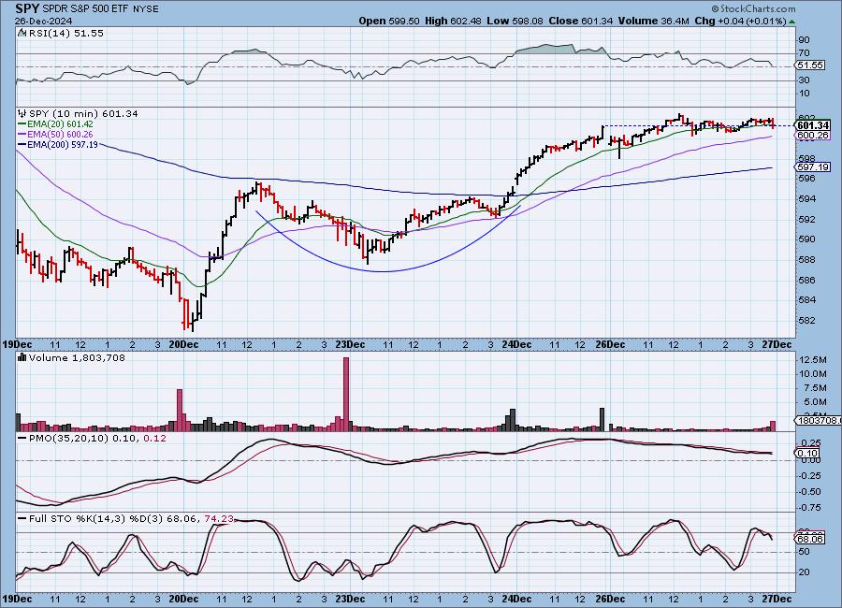
Task: Click the 1803708 tag on the volume axis
Action: point(818,420)
